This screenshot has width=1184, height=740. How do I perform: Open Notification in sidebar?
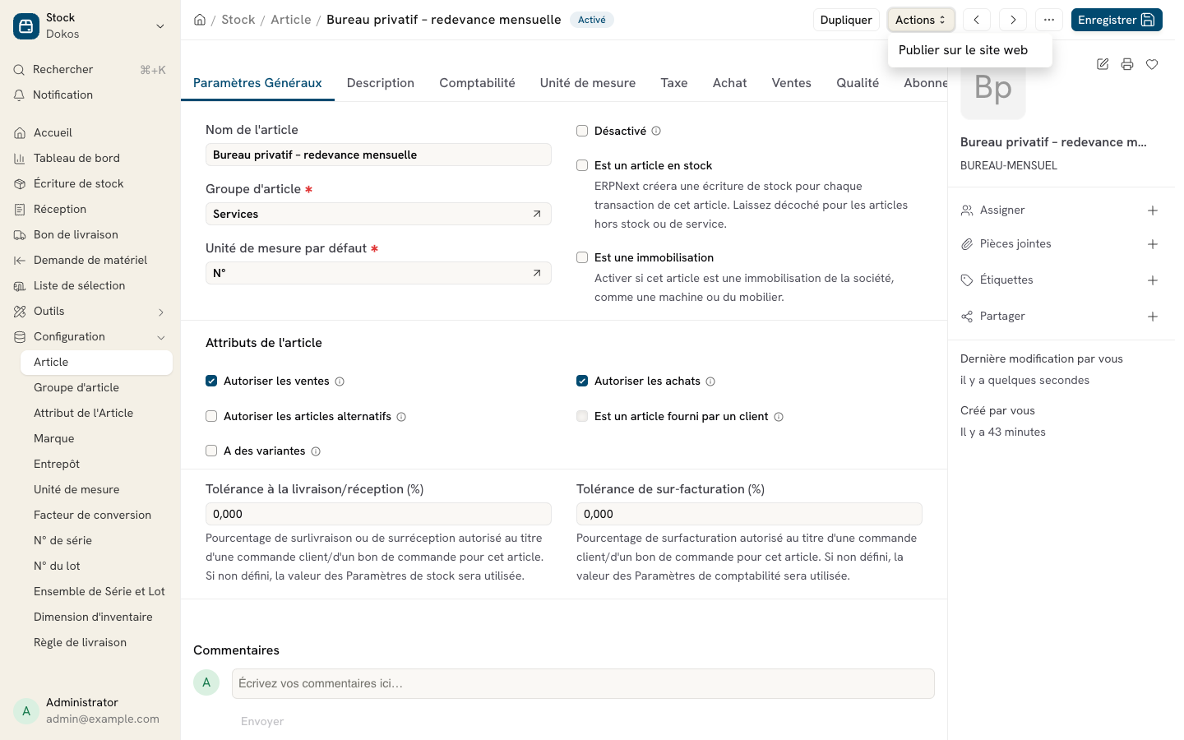tap(90, 95)
